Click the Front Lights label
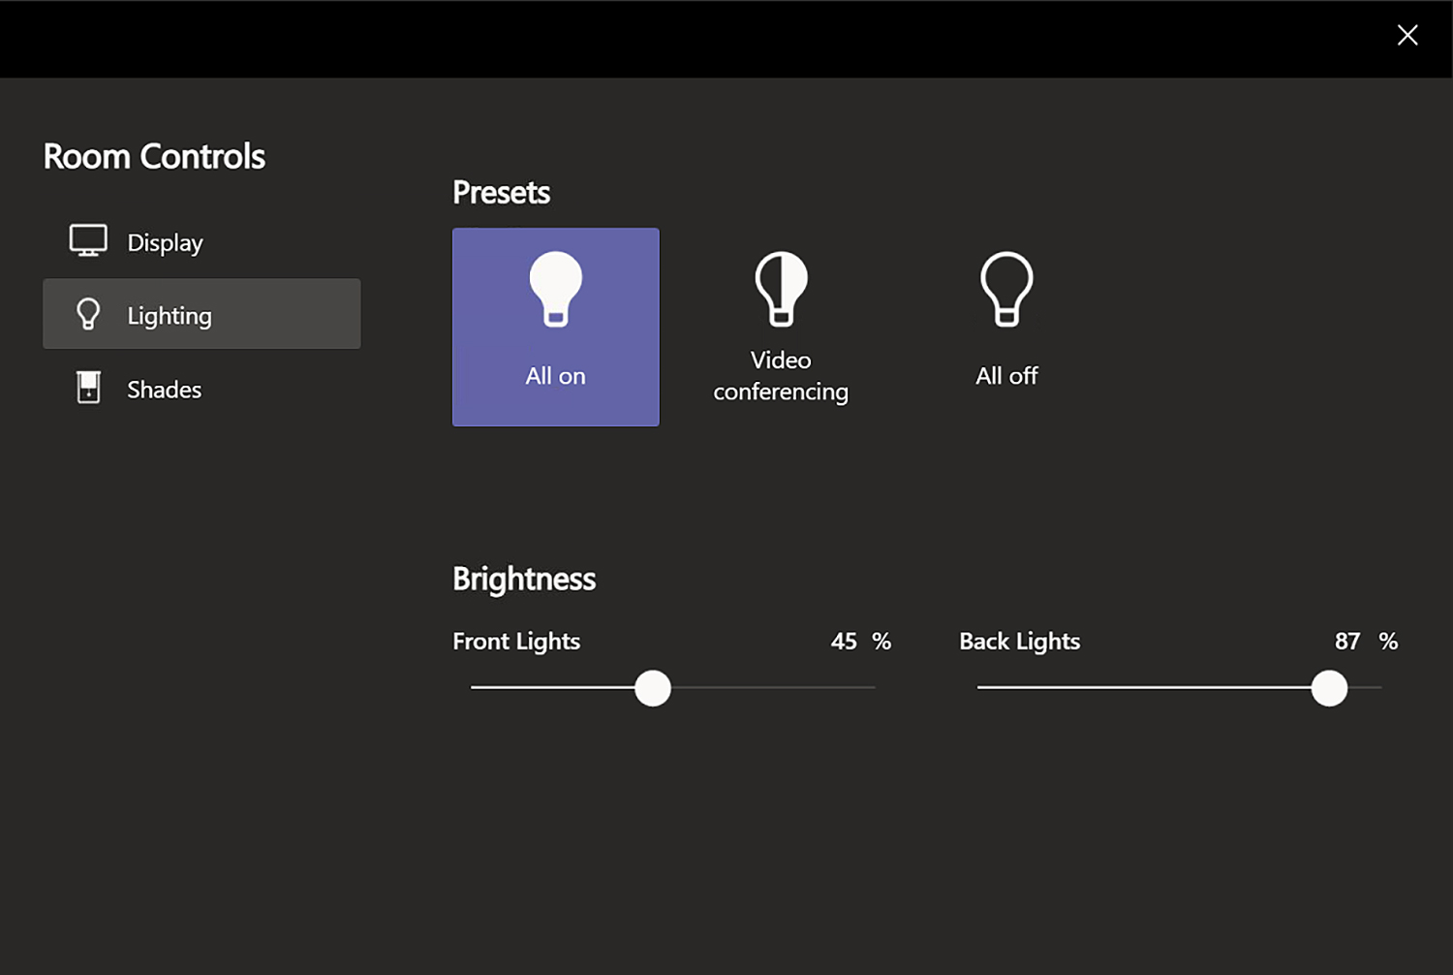 (516, 642)
